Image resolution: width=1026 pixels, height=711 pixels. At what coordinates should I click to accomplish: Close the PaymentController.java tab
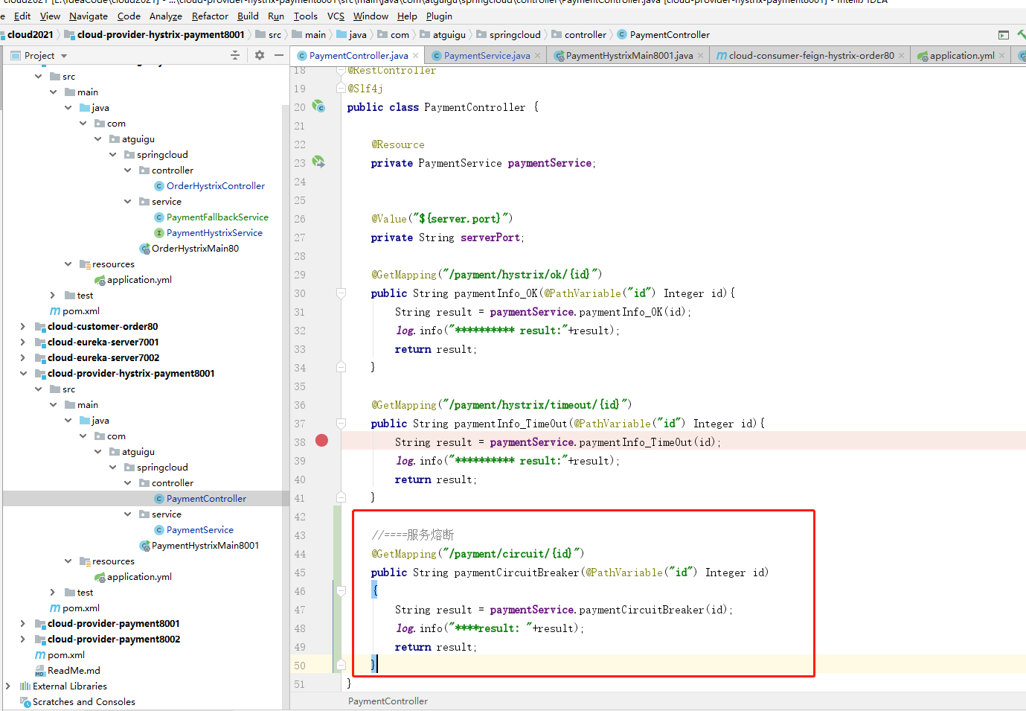point(415,56)
